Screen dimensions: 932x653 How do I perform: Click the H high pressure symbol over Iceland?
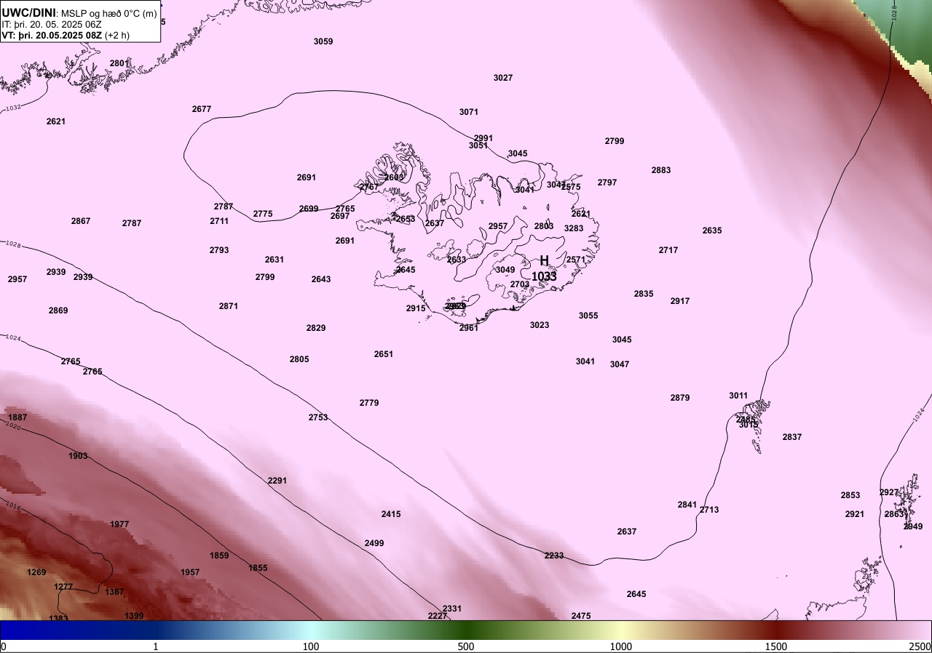point(544,261)
